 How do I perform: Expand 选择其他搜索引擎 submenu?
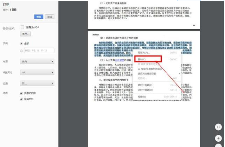(157, 74)
